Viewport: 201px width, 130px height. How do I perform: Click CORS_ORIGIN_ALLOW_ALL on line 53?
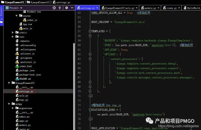(x=107, y=13)
